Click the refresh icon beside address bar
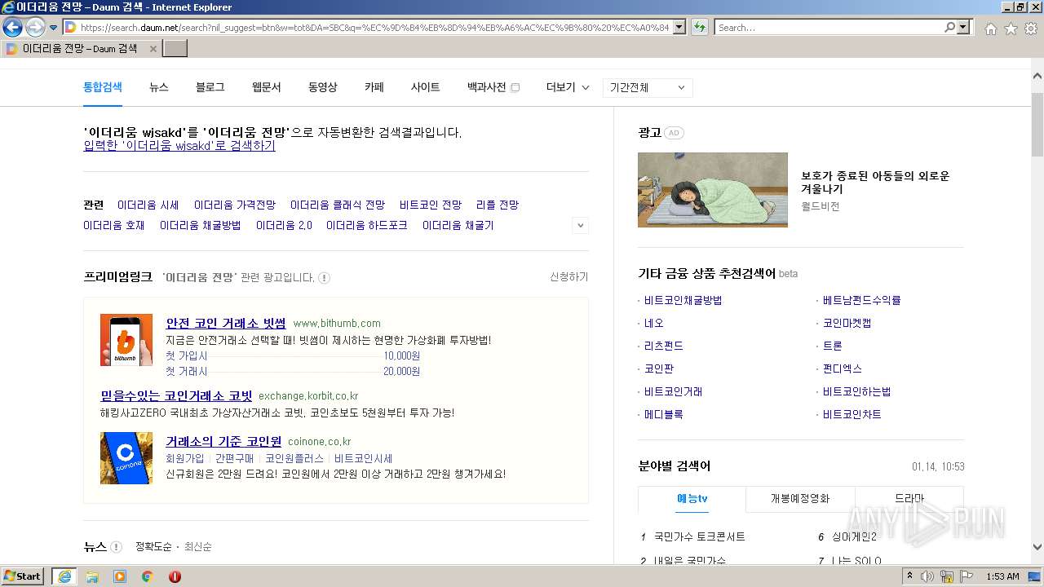This screenshot has height=587, width=1044. (x=699, y=27)
